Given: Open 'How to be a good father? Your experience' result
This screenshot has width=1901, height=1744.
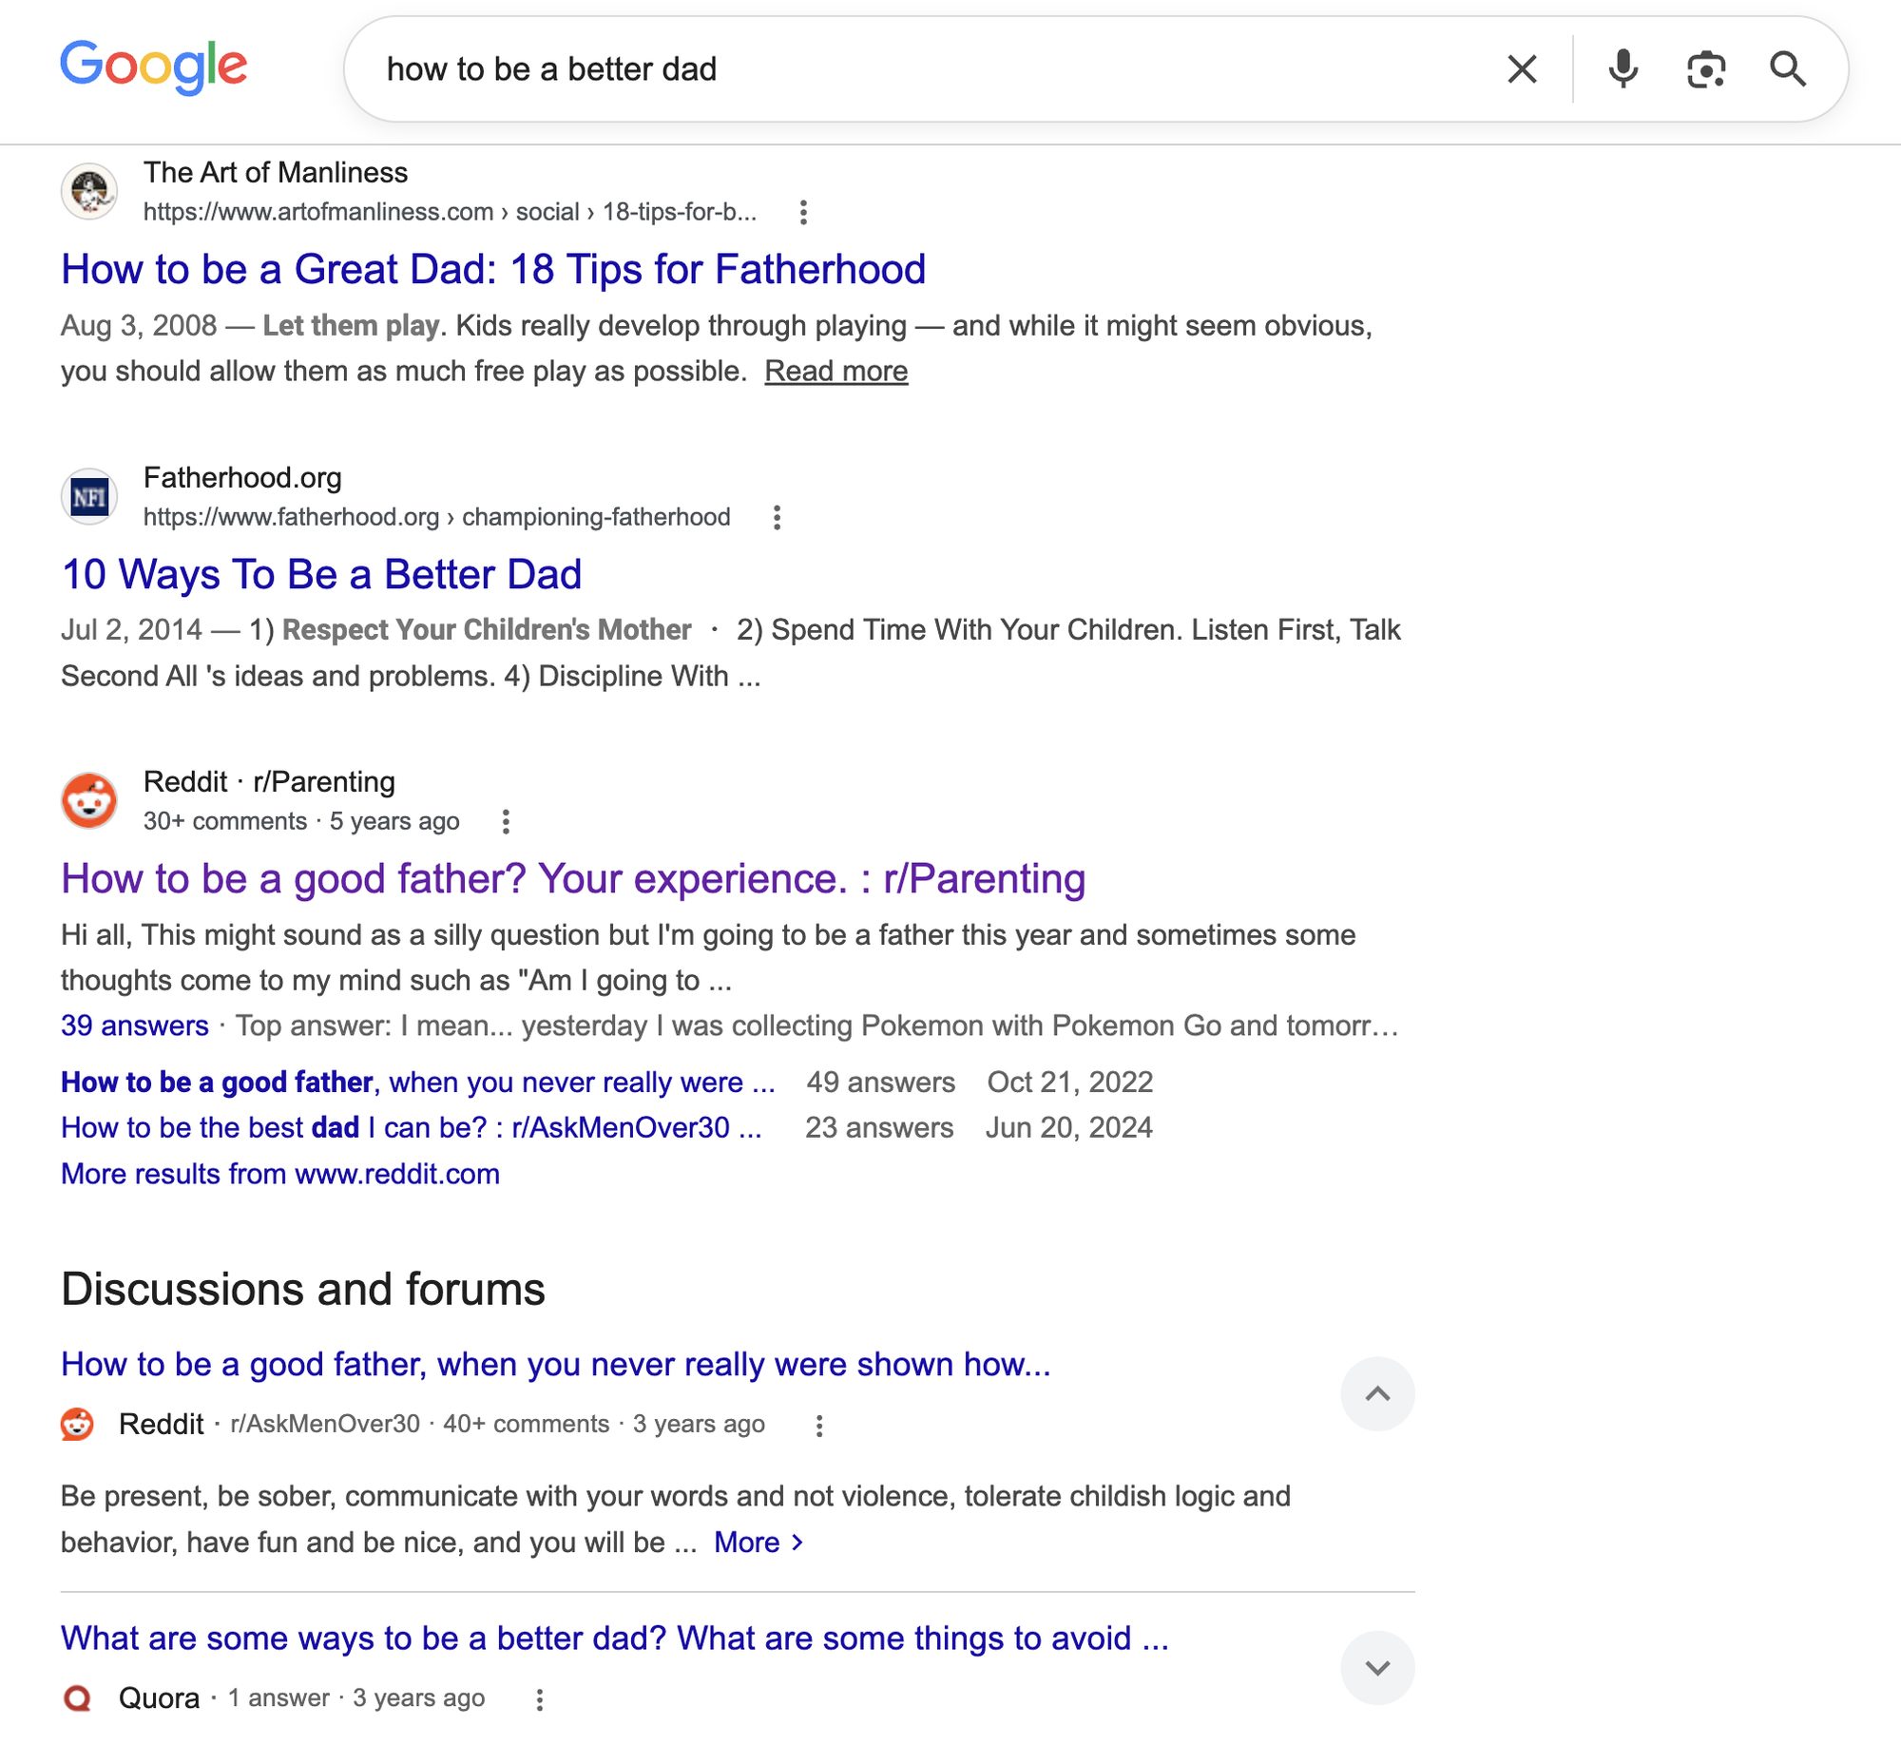Looking at the screenshot, I should click(573, 879).
